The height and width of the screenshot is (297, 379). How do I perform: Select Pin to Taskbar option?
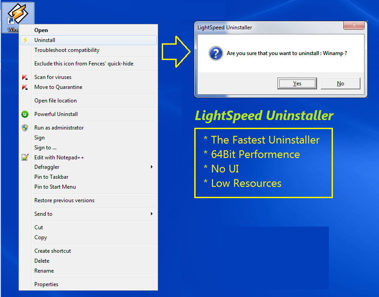pyautogui.click(x=51, y=177)
